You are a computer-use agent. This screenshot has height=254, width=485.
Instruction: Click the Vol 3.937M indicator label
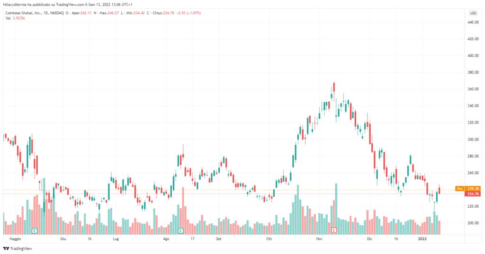15,18
